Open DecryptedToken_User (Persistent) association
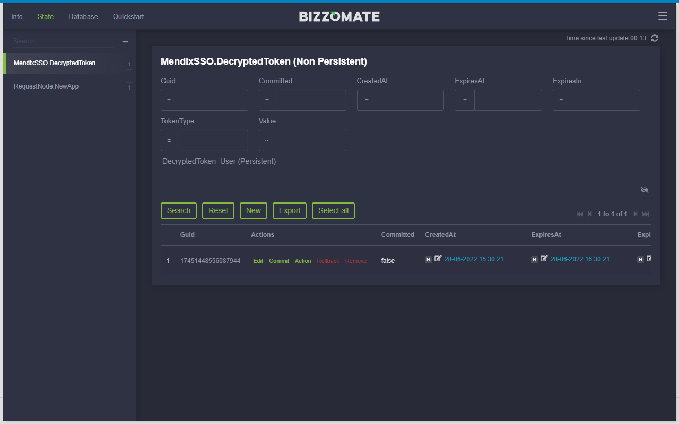 (x=219, y=161)
